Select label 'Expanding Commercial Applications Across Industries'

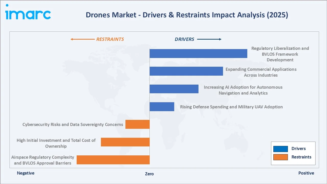coord(261,72)
